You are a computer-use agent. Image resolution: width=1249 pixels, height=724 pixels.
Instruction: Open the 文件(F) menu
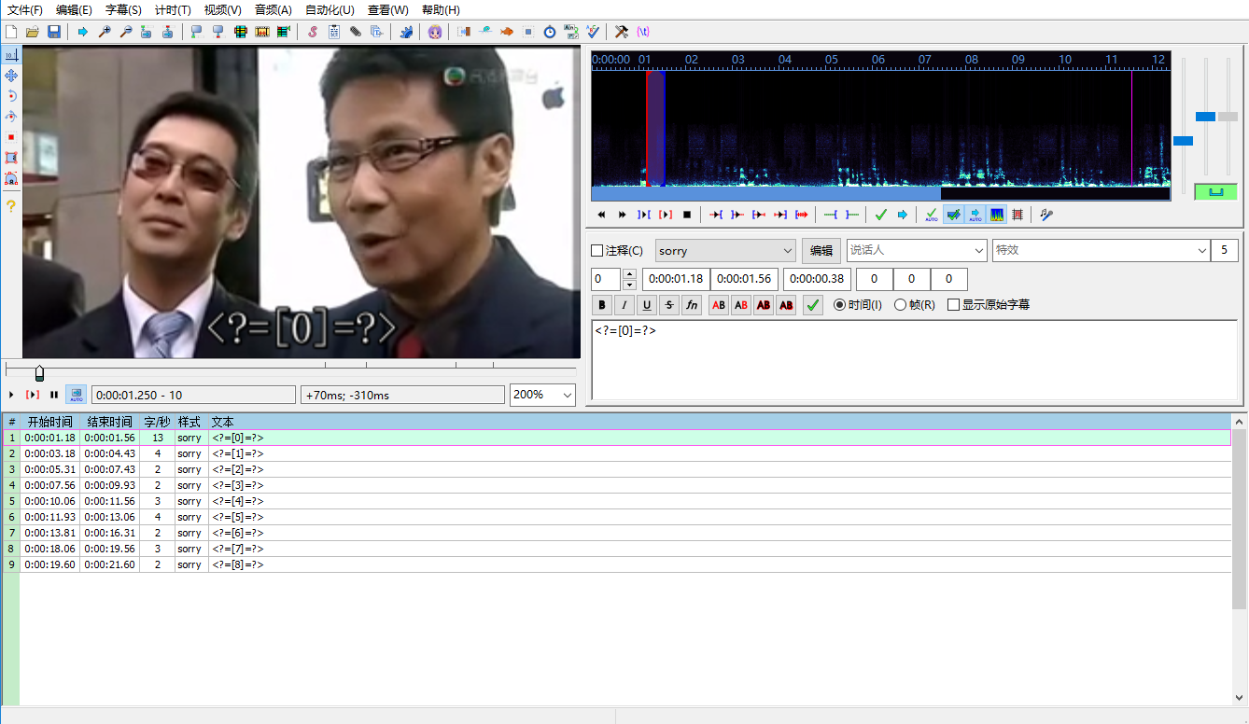click(x=25, y=10)
